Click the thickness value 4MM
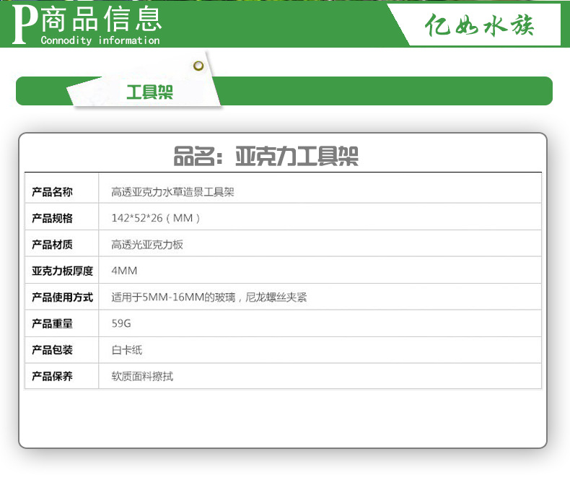The image size is (570, 480). click(124, 271)
